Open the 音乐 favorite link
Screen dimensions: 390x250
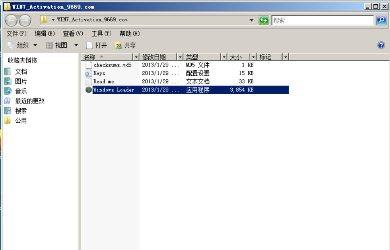21,91
